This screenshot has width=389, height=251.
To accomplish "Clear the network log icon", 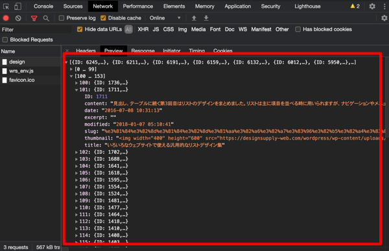I will (18, 18).
